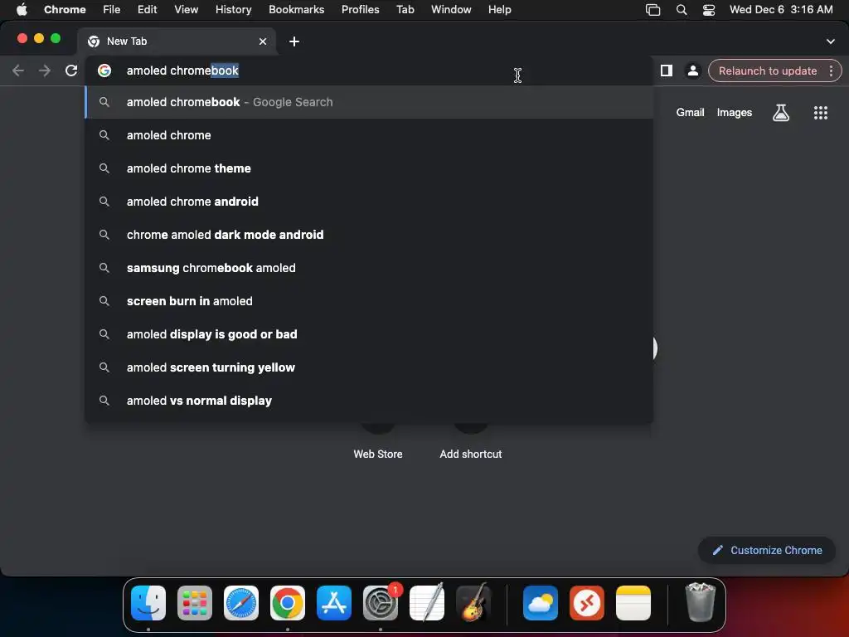Toggle the side panel icon

tap(667, 71)
